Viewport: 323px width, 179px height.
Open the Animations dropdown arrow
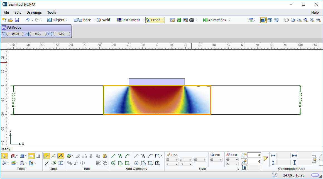[x=229, y=20]
